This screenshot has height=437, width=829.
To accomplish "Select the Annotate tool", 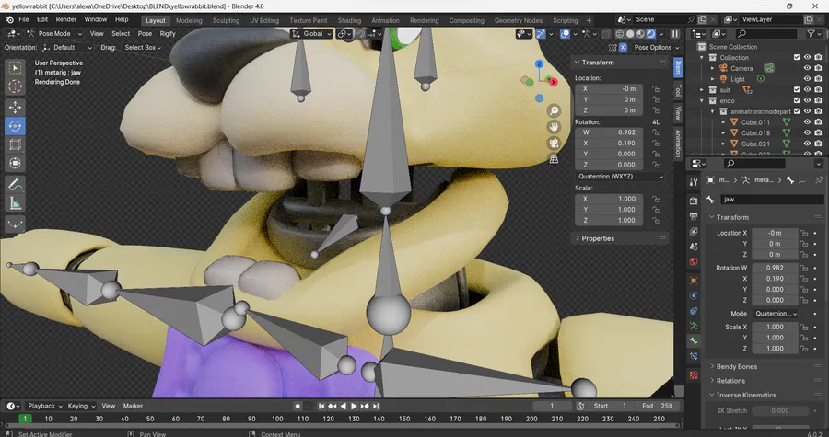I will click(15, 184).
